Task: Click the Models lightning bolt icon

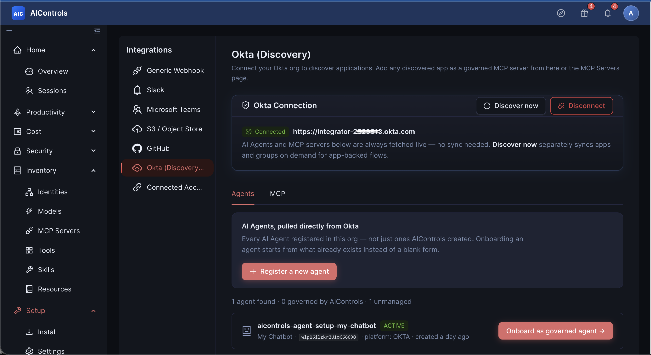Action: pos(29,211)
